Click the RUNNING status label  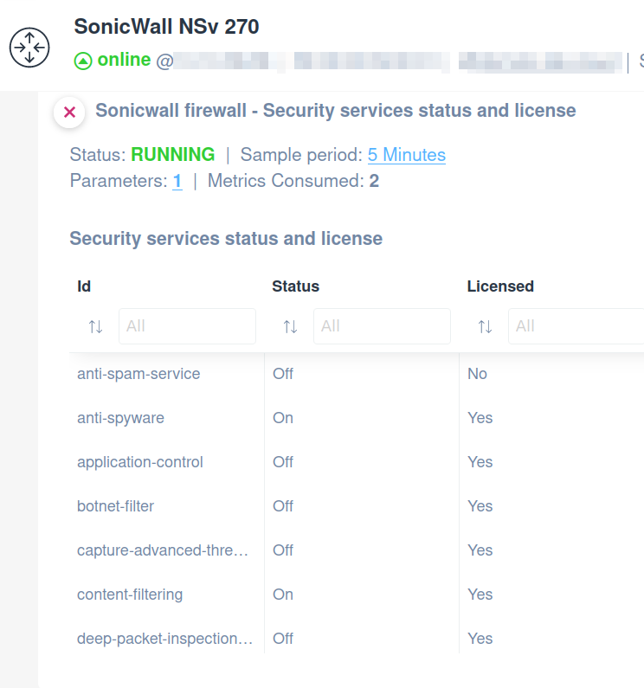pyautogui.click(x=173, y=154)
